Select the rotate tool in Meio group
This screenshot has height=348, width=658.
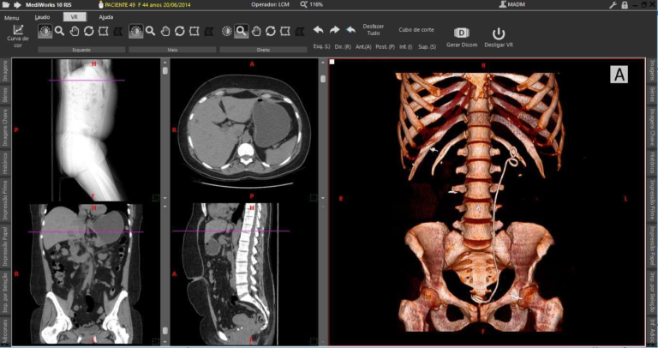tap(180, 31)
